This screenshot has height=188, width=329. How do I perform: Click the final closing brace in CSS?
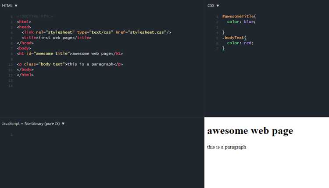[223, 48]
